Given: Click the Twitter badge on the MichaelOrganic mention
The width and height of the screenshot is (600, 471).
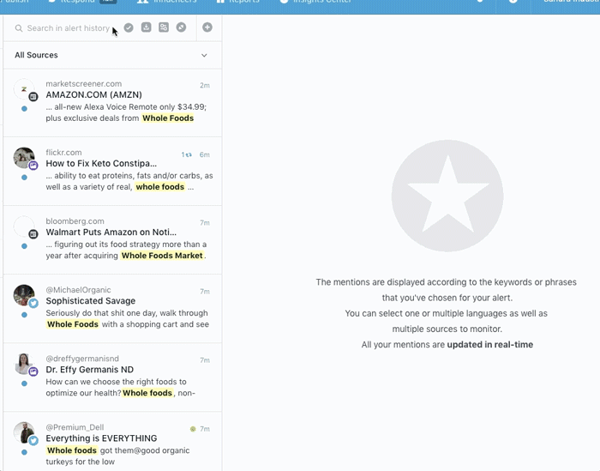Looking at the screenshot, I should (33, 303).
